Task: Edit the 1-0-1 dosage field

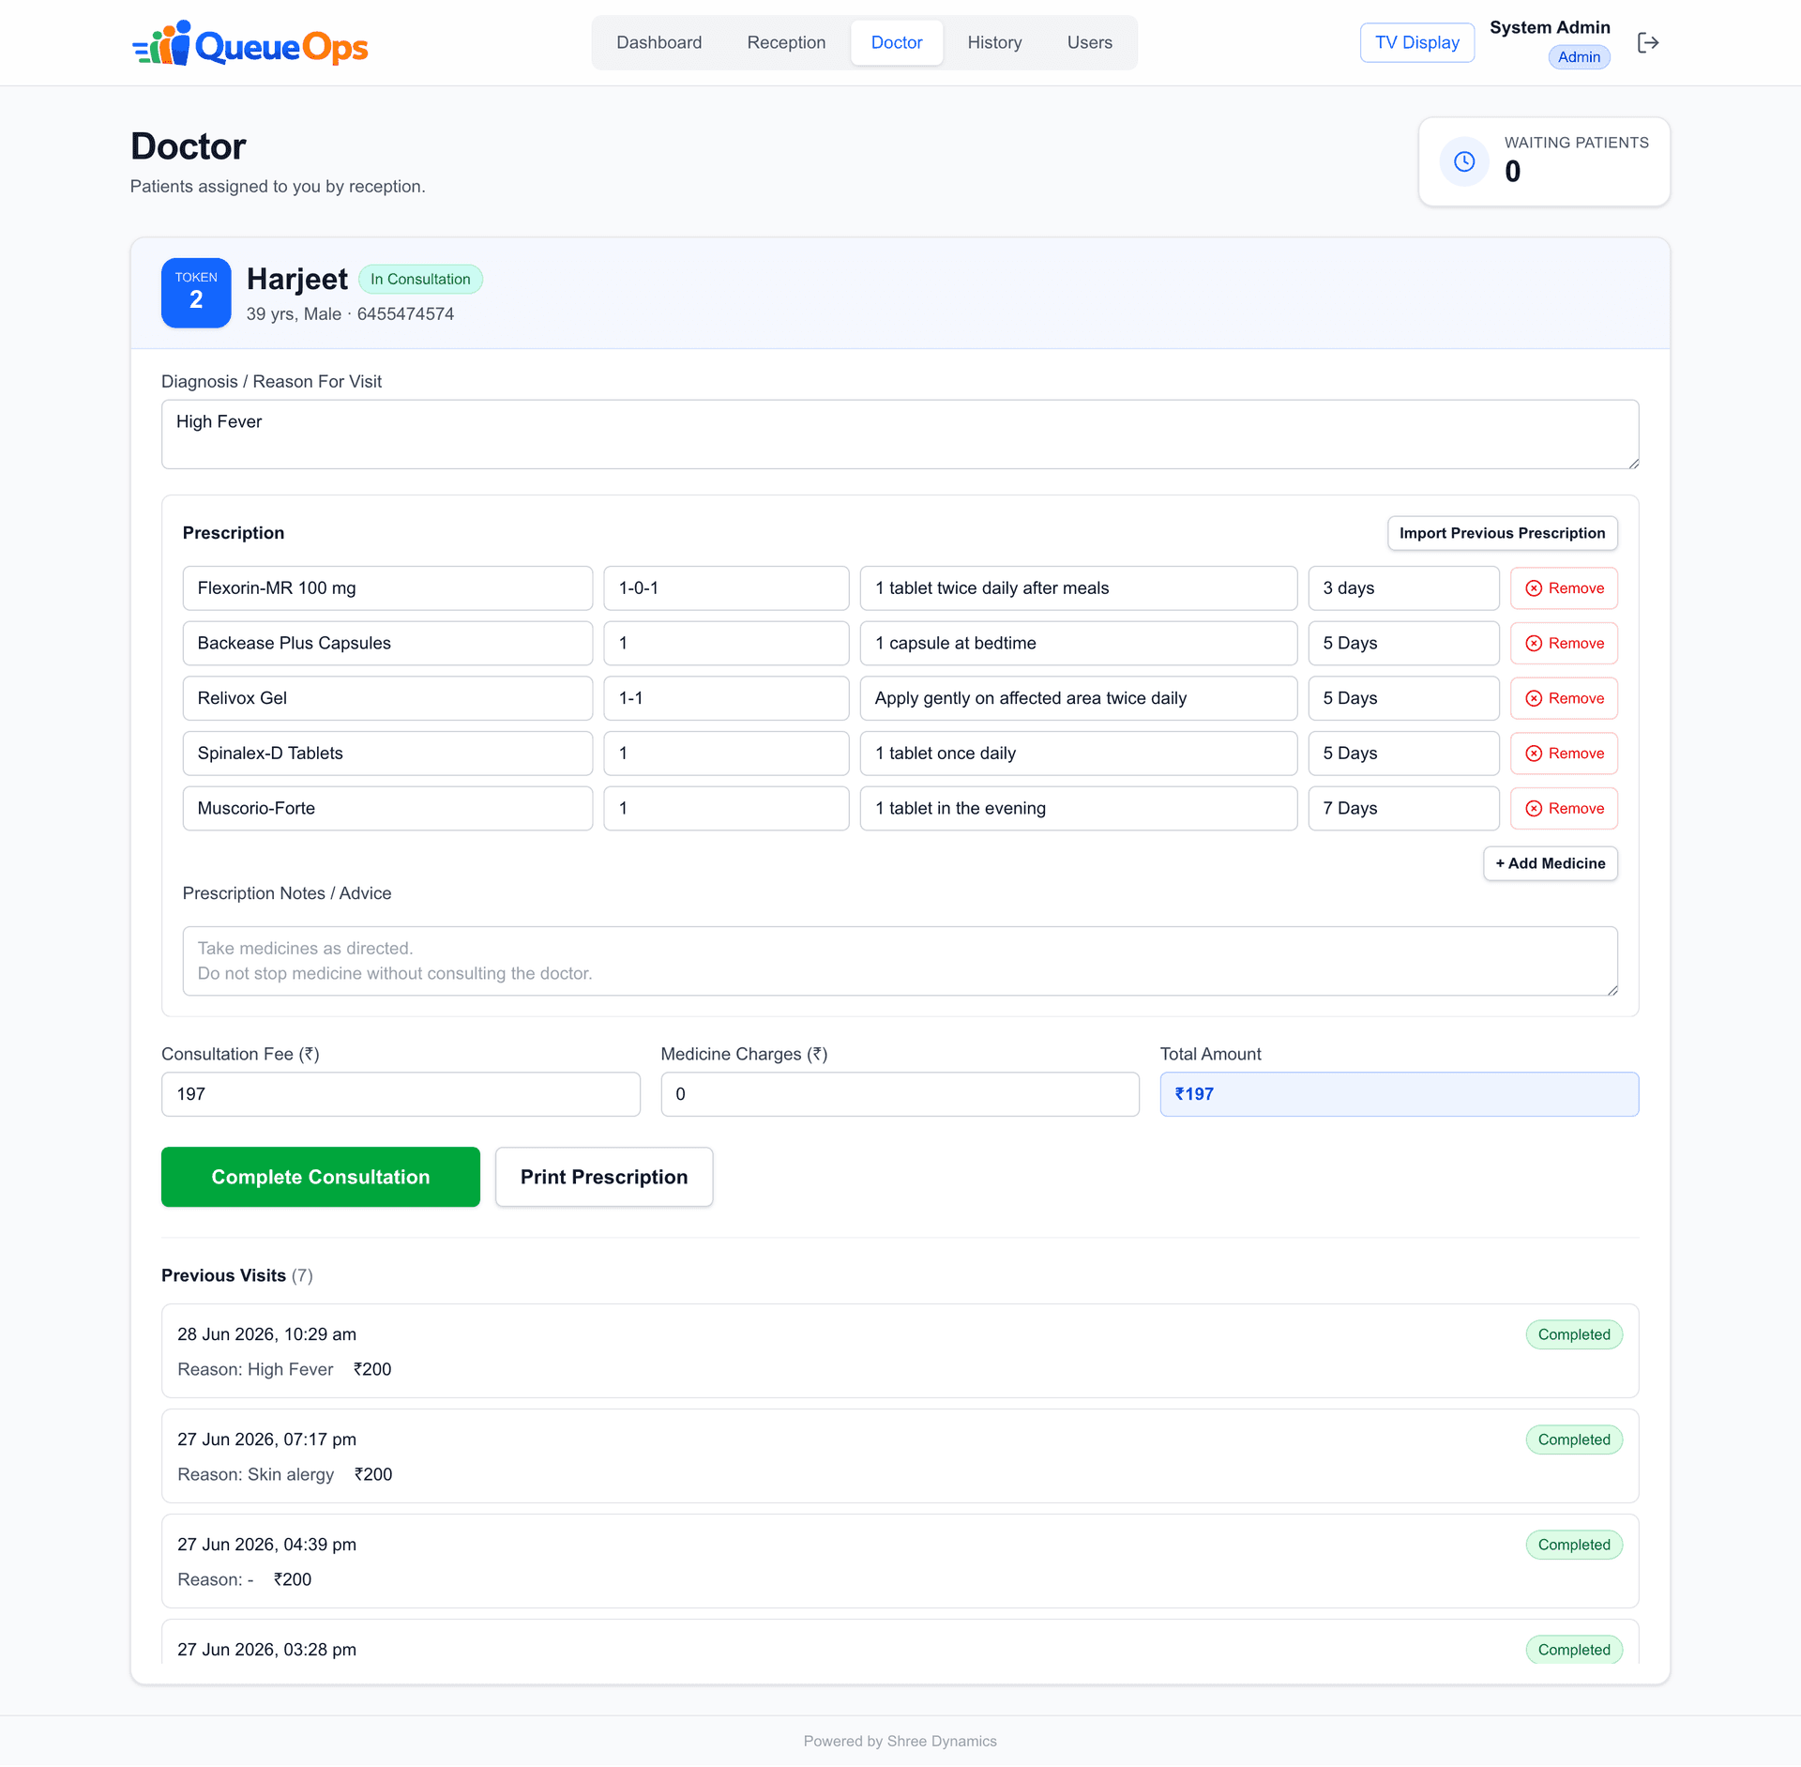Action: [x=726, y=588]
